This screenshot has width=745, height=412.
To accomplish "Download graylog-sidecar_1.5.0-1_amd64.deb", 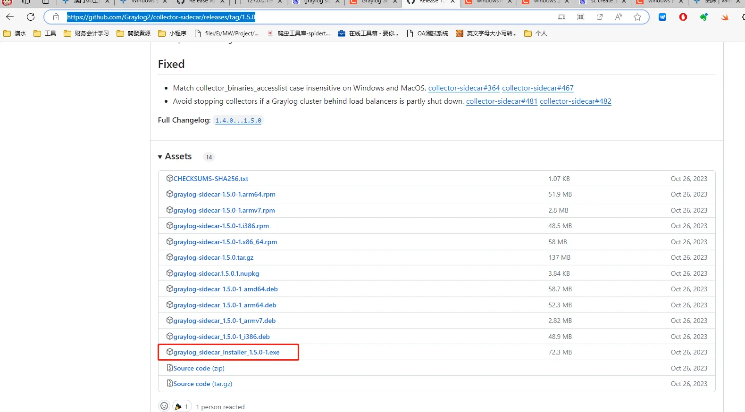I will pyautogui.click(x=226, y=289).
